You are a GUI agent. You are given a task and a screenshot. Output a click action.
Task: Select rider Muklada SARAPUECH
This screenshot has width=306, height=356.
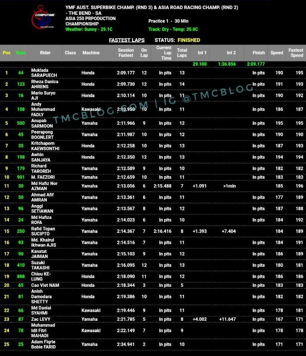[44, 73]
